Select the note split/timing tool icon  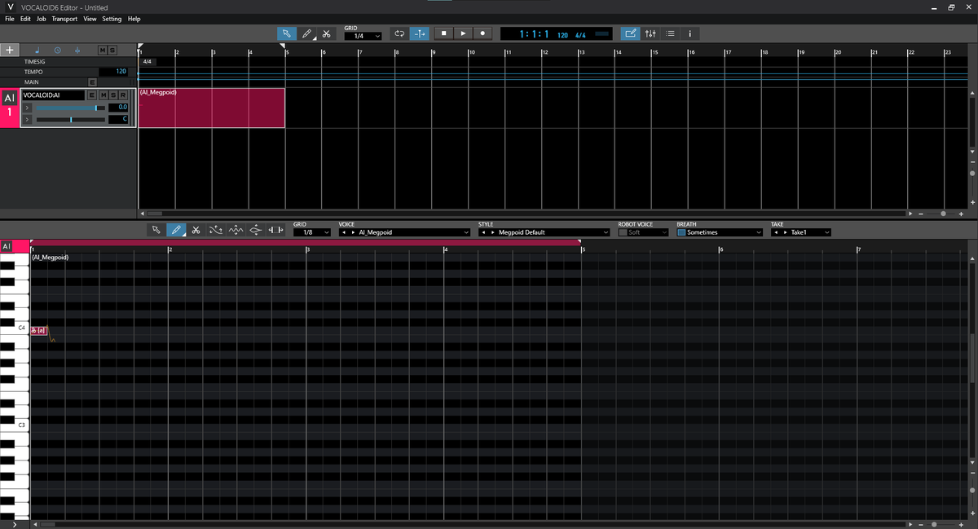point(275,231)
